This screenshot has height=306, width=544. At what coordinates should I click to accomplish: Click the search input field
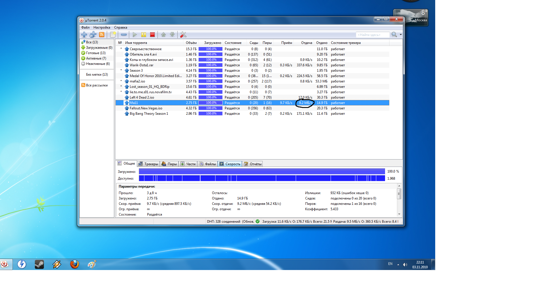(372, 35)
